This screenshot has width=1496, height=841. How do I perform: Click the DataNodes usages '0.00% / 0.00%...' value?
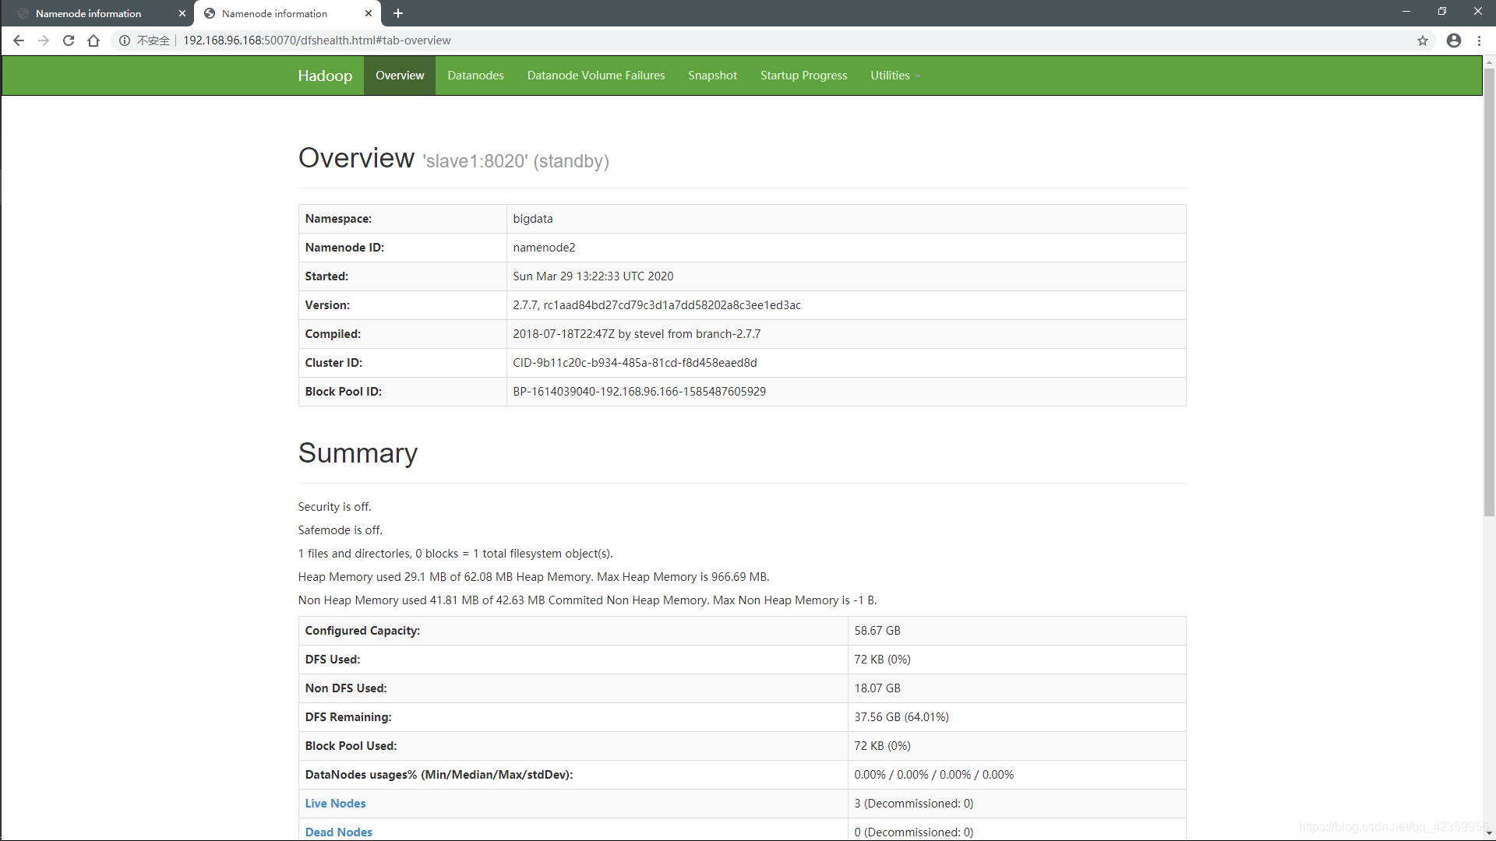pyautogui.click(x=933, y=775)
